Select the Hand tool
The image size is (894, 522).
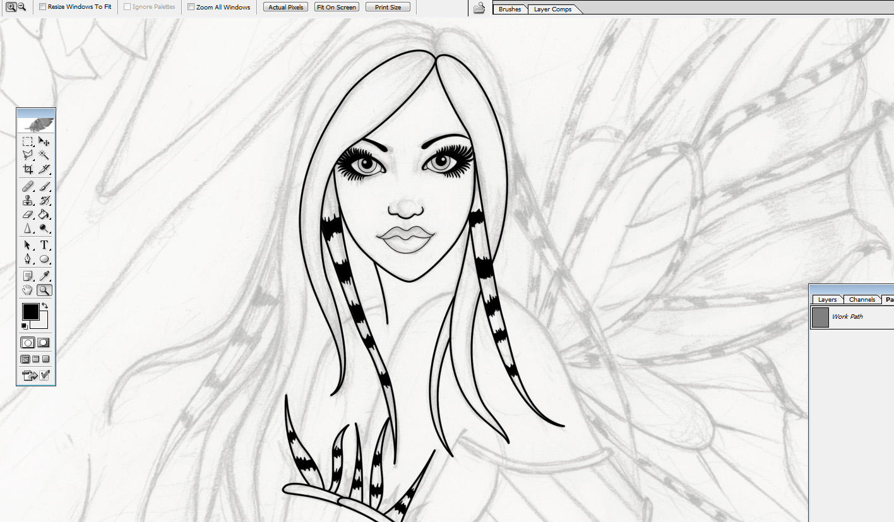tap(28, 290)
